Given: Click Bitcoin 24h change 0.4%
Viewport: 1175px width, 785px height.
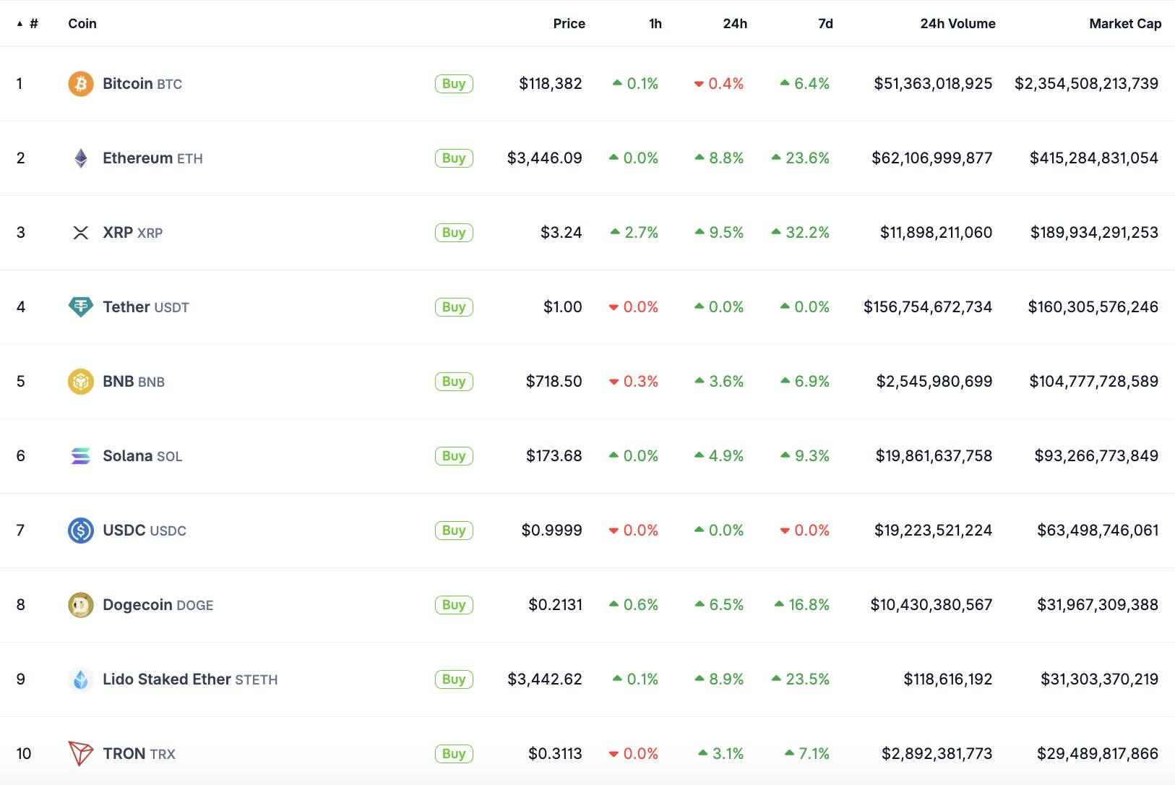Looking at the screenshot, I should pyautogui.click(x=719, y=84).
